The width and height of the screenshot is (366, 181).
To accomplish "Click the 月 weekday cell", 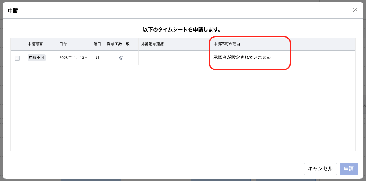I will tap(97, 58).
